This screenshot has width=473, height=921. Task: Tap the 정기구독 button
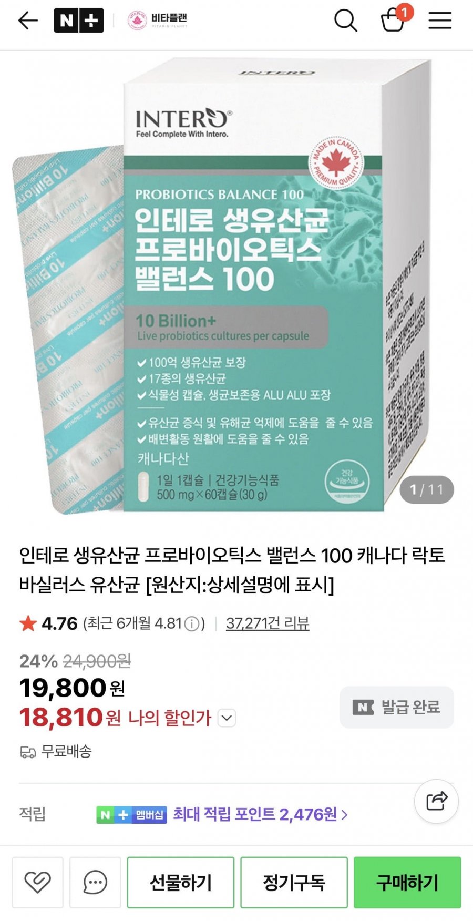coord(294,882)
